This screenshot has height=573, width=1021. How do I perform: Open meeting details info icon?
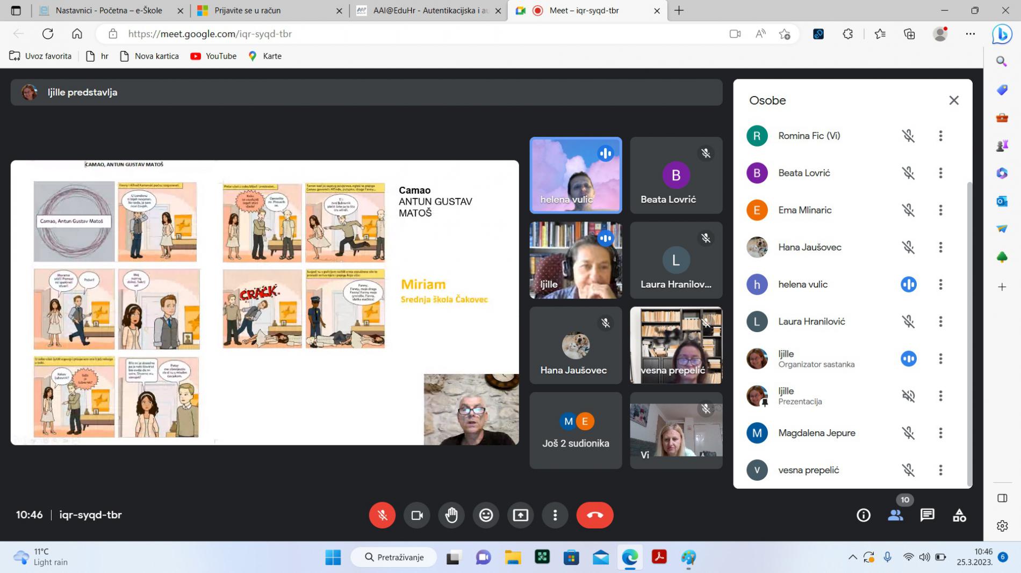[863, 515]
